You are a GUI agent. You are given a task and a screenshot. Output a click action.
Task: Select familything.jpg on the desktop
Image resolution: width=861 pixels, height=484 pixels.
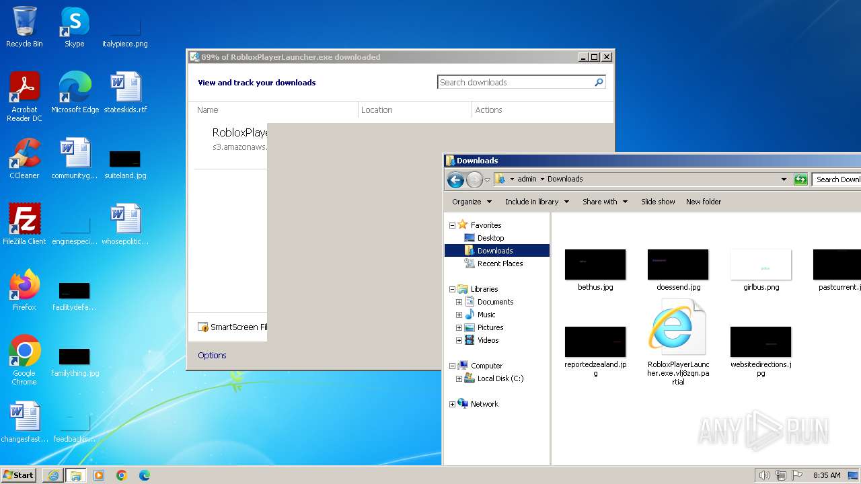tap(75, 362)
